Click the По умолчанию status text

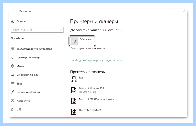[88, 92]
